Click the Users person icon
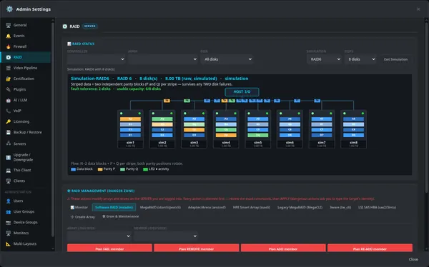The height and width of the screenshot is (267, 429). click(x=9, y=201)
